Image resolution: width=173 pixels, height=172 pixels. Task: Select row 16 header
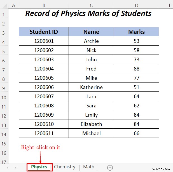[x=4, y=152]
